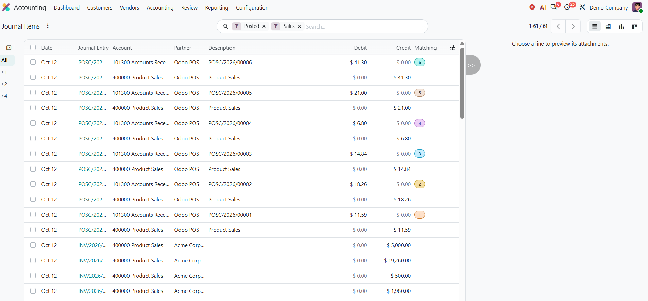Screen dimensions: 648x301
Task: Open the activities clock icon
Action: (567, 7)
